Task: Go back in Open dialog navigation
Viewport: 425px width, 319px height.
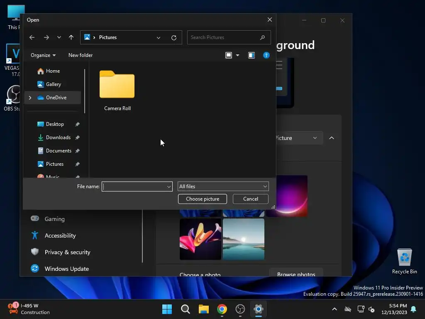Action: [32, 37]
